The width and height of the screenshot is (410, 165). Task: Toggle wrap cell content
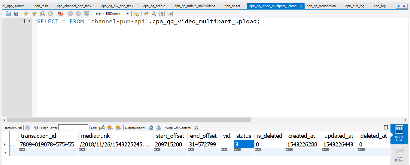coord(196,128)
